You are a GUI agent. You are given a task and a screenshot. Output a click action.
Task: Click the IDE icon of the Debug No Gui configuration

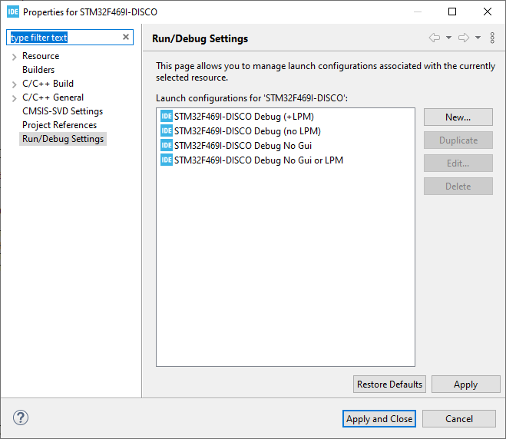(167, 145)
